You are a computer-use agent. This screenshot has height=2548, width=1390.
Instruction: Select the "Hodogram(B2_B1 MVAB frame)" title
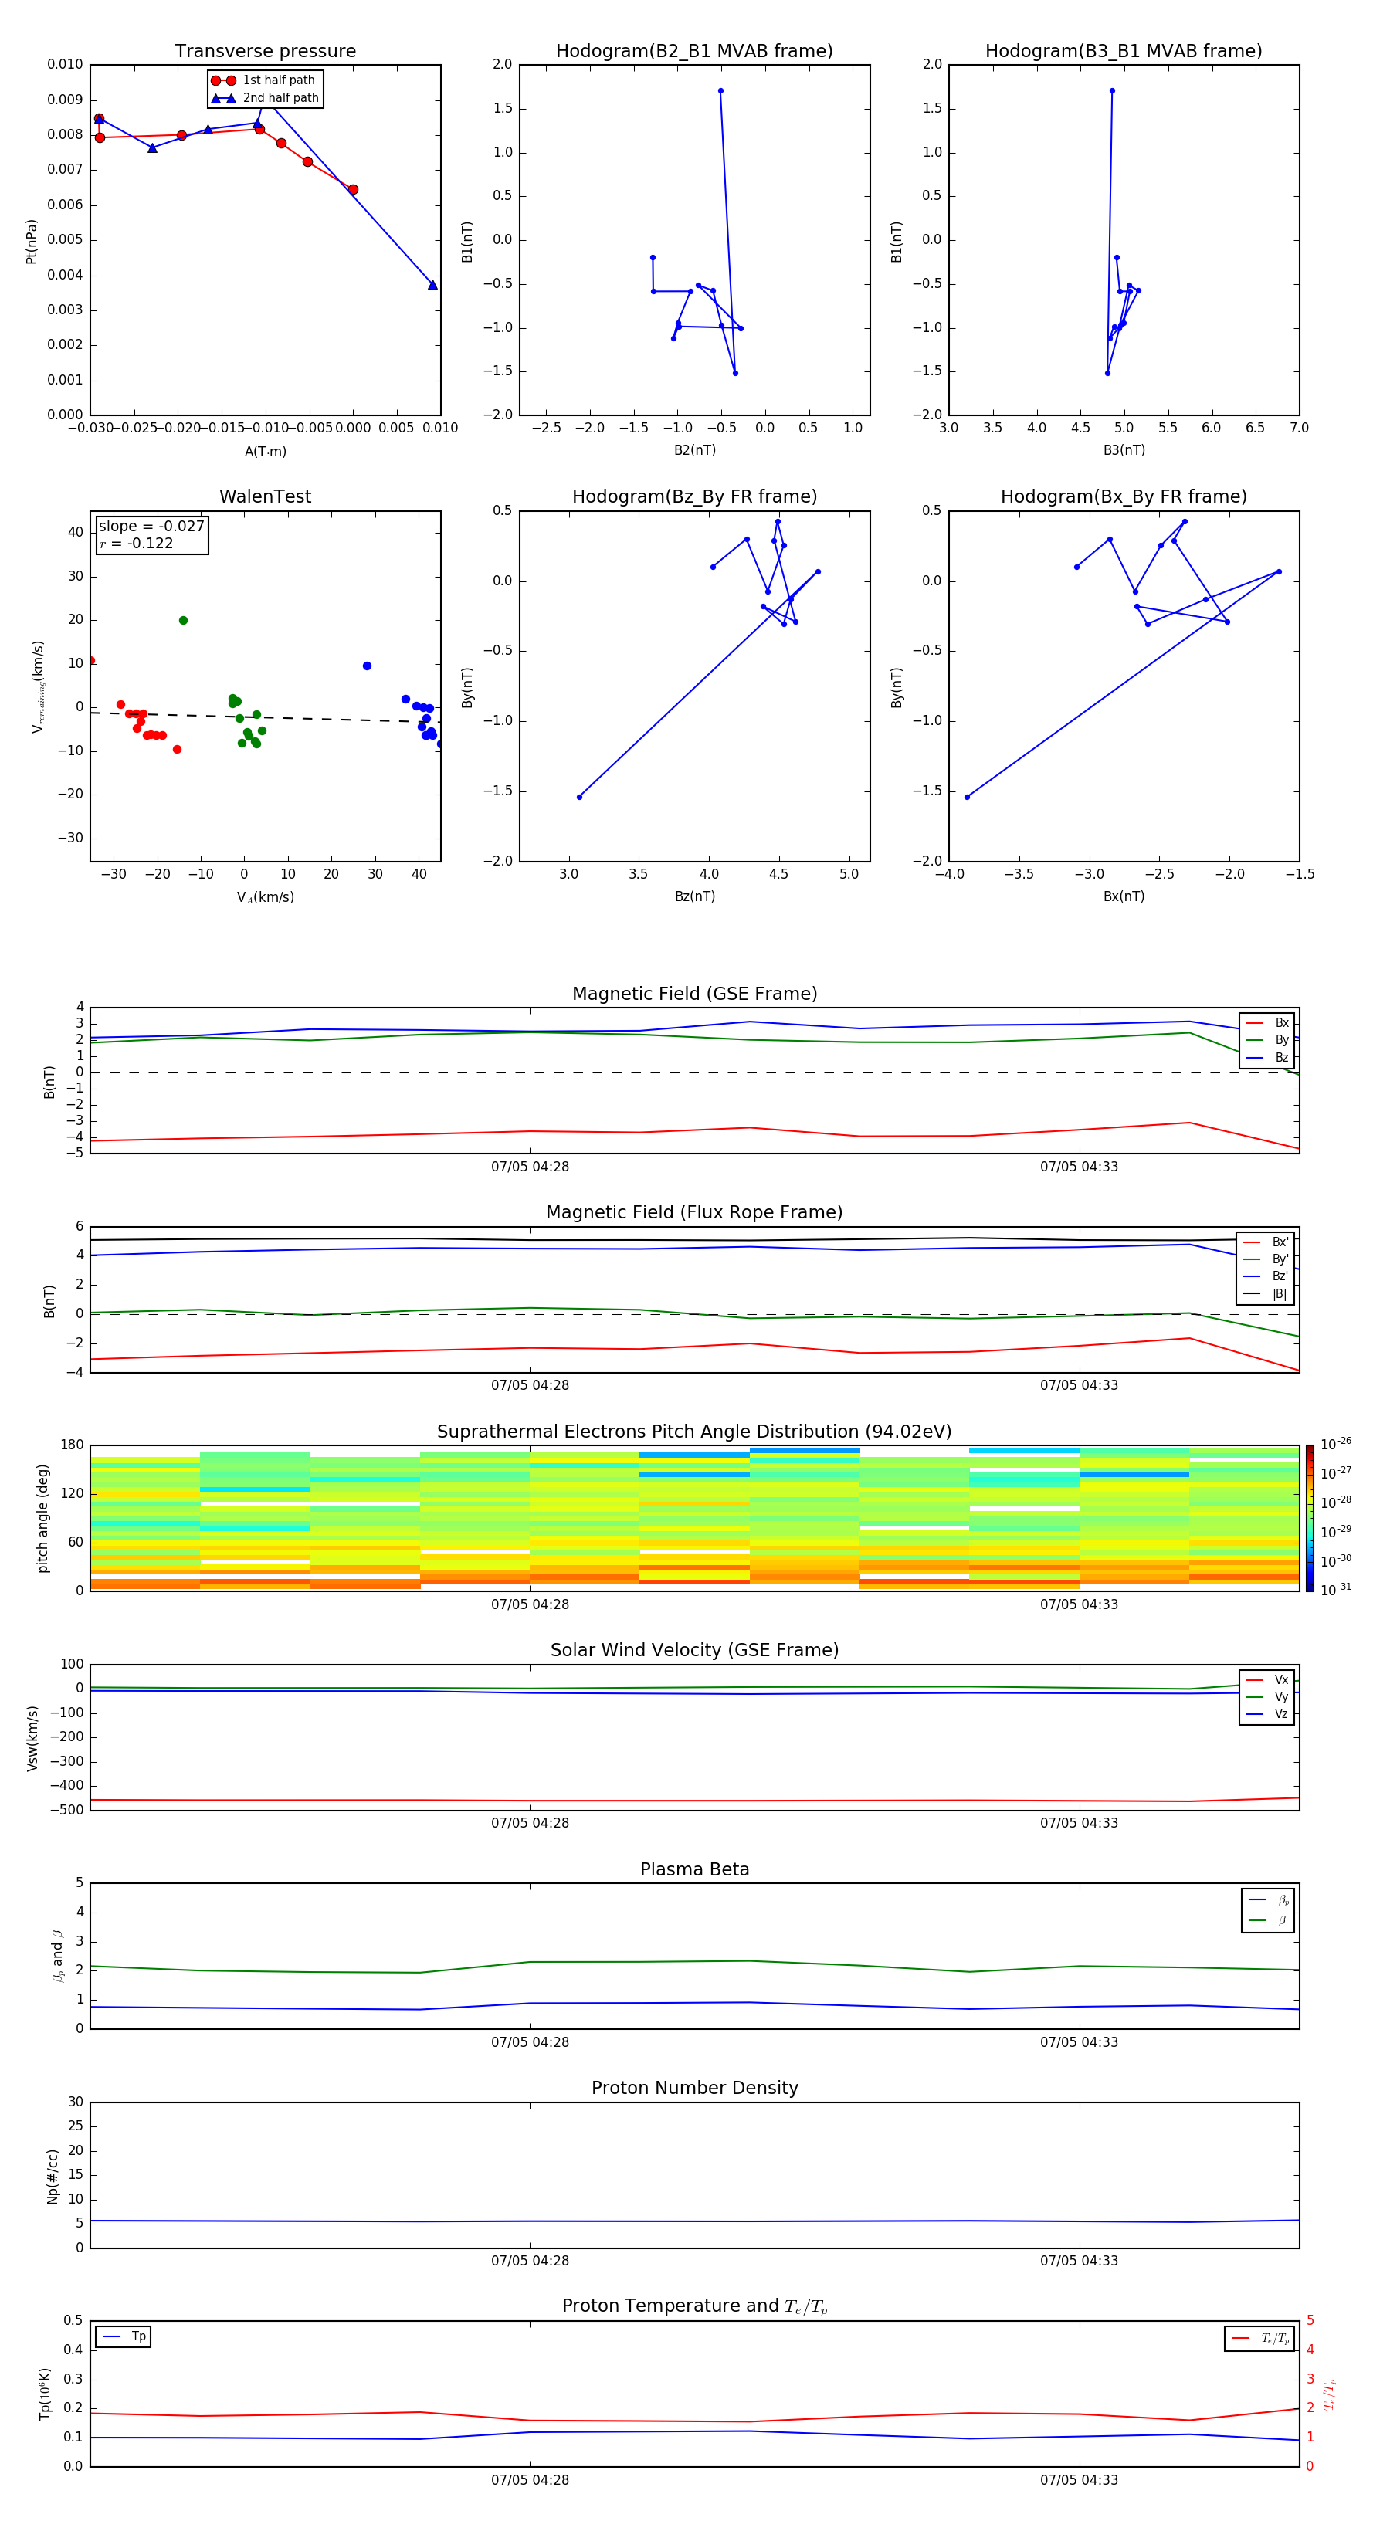[x=694, y=52]
